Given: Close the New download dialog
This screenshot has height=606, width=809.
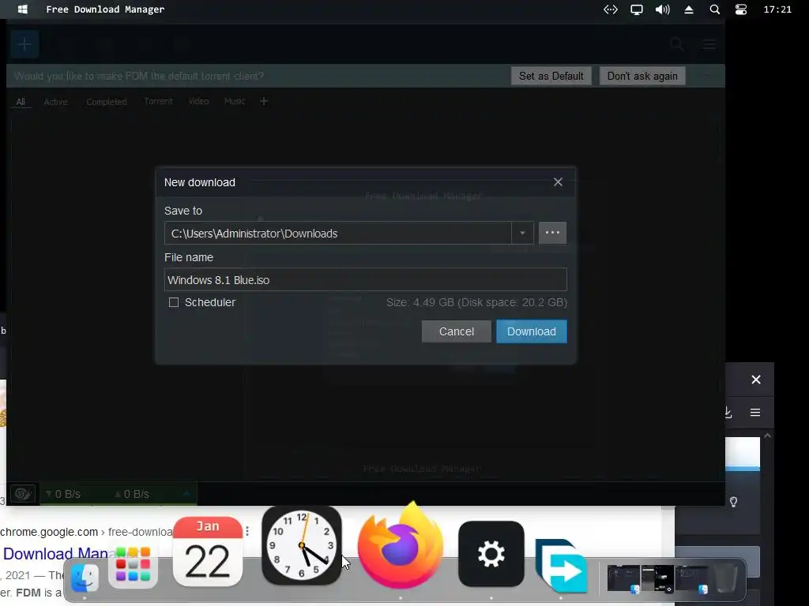Looking at the screenshot, I should click(558, 182).
